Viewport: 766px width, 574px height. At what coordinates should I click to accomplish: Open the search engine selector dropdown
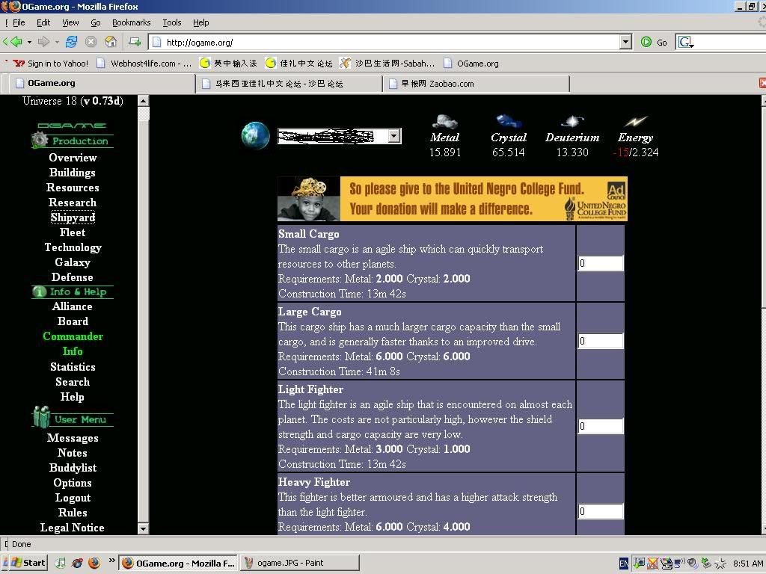coord(685,43)
